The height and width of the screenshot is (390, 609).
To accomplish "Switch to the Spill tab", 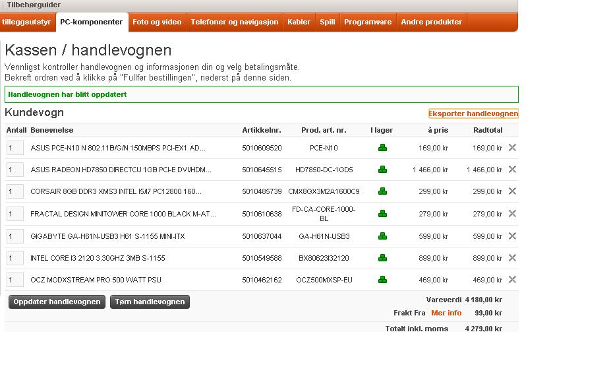I will tap(328, 22).
